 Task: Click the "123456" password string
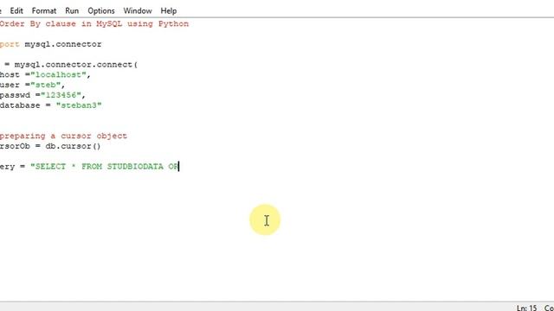[61, 95]
